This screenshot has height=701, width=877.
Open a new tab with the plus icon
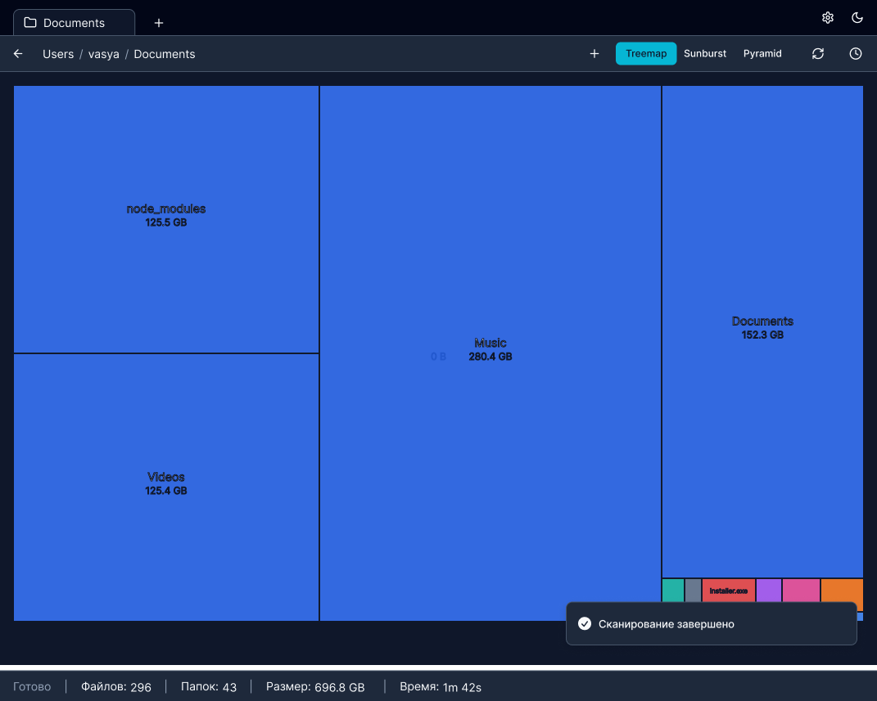[159, 22]
